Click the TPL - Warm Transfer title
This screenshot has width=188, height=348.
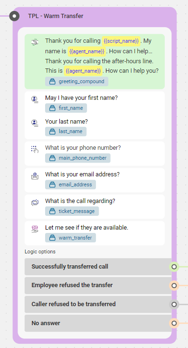point(56,16)
